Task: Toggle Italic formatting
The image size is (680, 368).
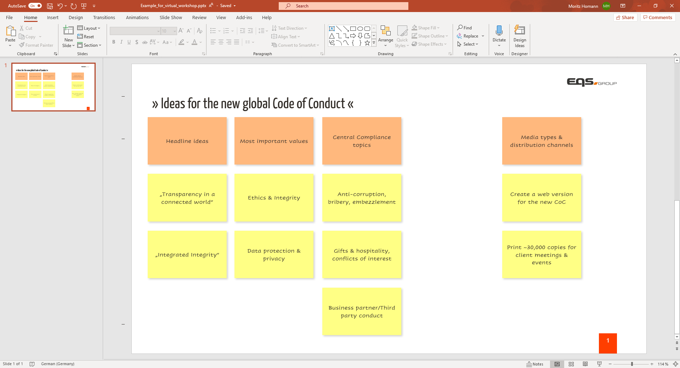Action: tap(121, 42)
